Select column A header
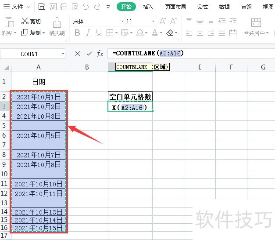The height and width of the screenshot is (240, 275). pos(39,67)
